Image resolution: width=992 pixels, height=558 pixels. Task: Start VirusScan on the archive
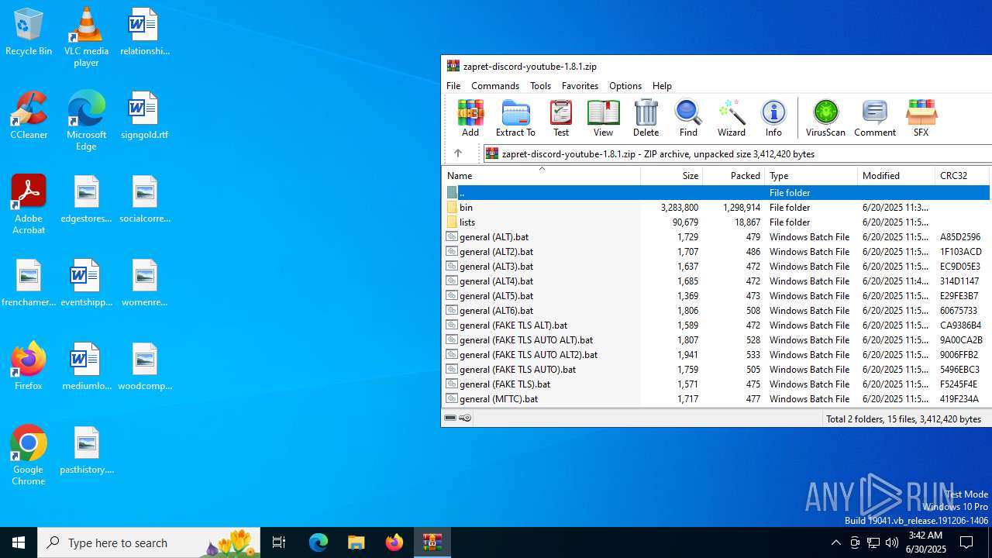click(x=825, y=119)
